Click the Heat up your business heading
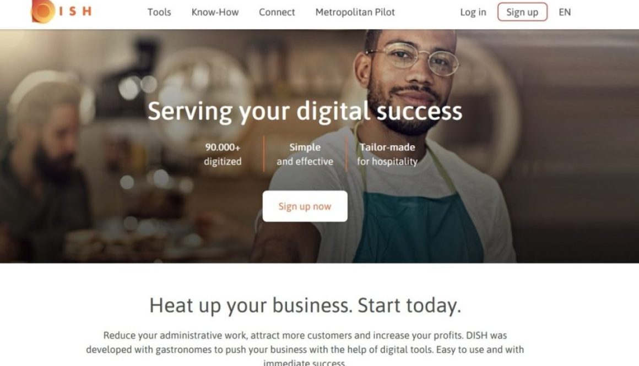 pos(305,305)
